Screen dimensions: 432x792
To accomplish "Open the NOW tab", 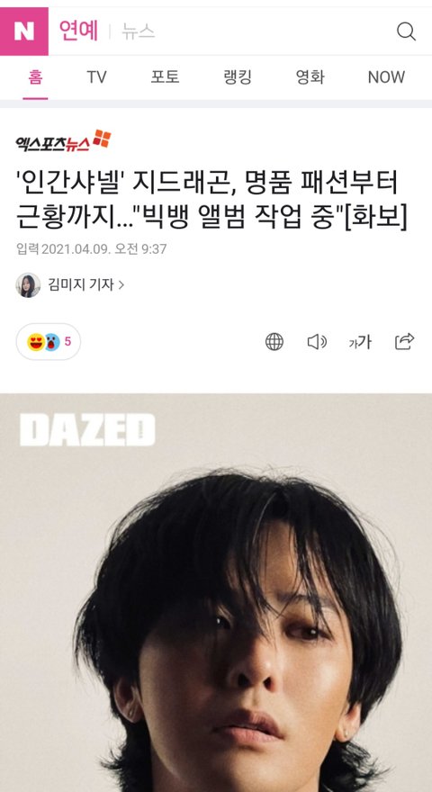I will coord(386,77).
